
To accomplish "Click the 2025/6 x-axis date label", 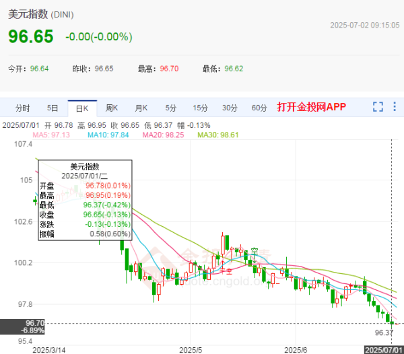I will tap(296, 350).
